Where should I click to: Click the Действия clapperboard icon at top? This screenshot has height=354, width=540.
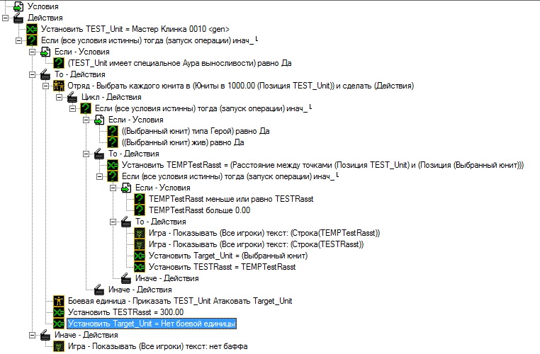(18, 18)
